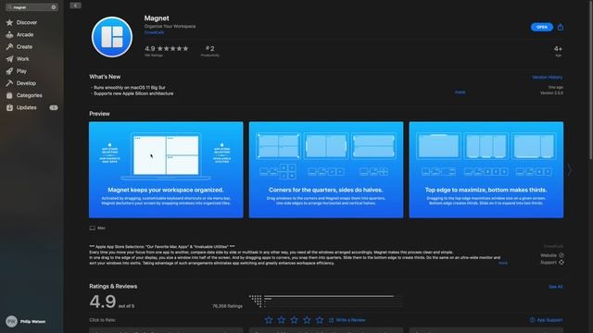Click the 4+ age rating
The height and width of the screenshot is (333, 593).
(558, 51)
